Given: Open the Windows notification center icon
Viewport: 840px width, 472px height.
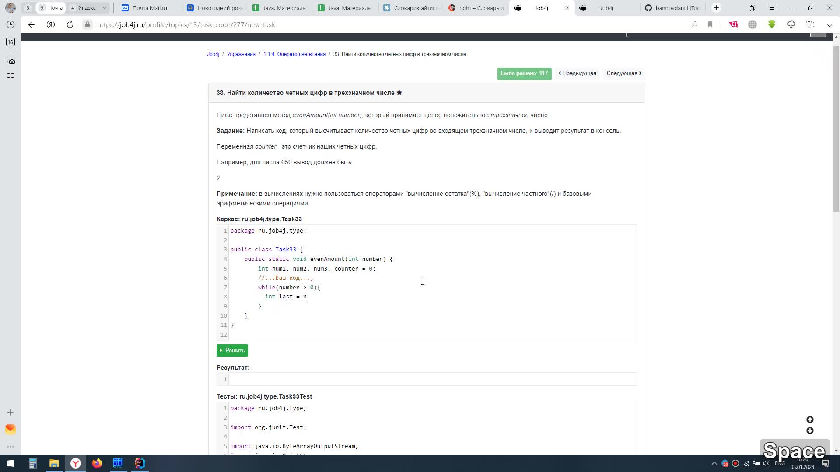Looking at the screenshot, I should click(x=826, y=463).
